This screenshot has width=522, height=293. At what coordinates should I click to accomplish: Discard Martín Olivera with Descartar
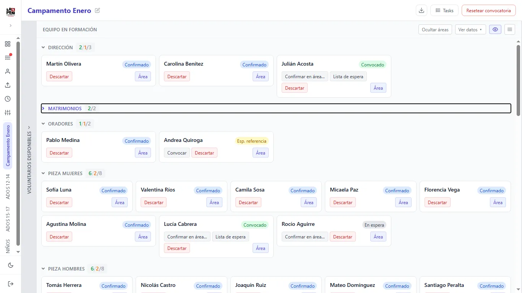tap(59, 76)
